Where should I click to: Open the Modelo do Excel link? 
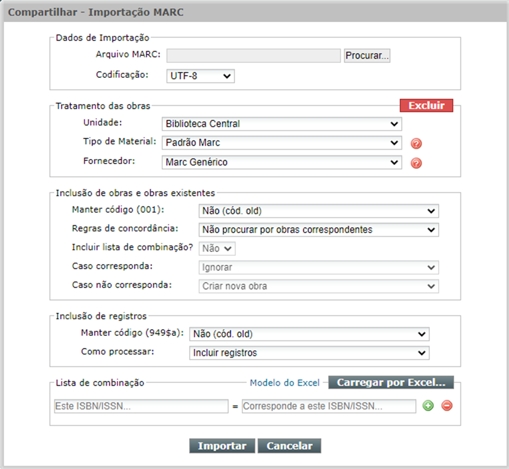click(x=285, y=383)
